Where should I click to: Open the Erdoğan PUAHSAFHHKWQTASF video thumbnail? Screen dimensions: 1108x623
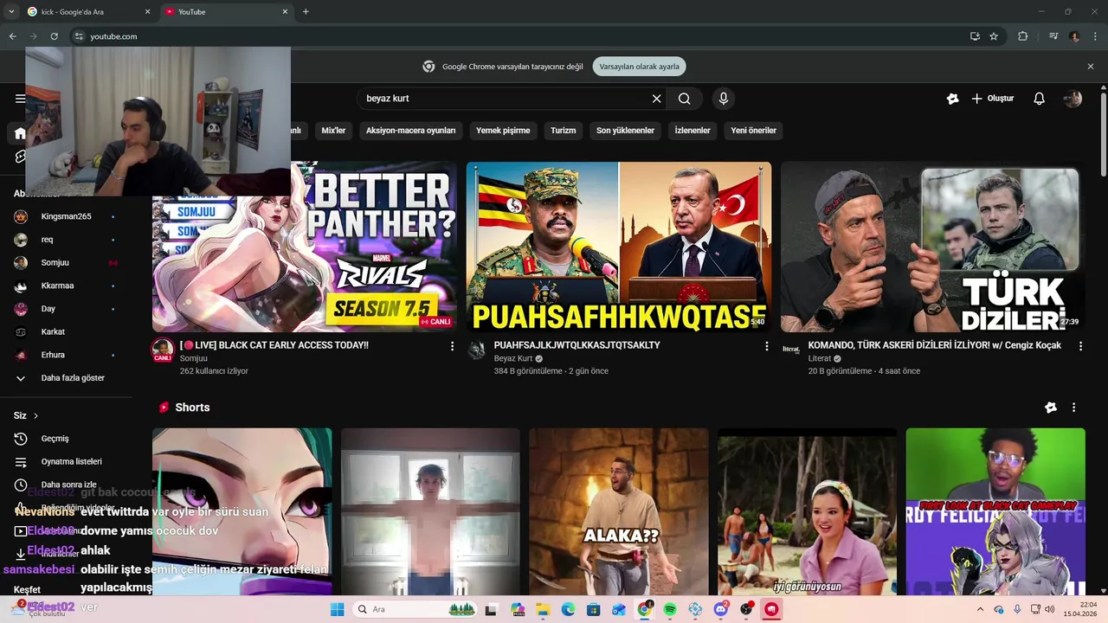(x=619, y=247)
